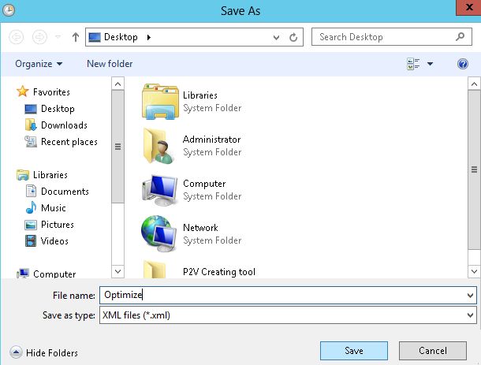Click the Cancel button
The image size is (481, 365).
(x=432, y=351)
